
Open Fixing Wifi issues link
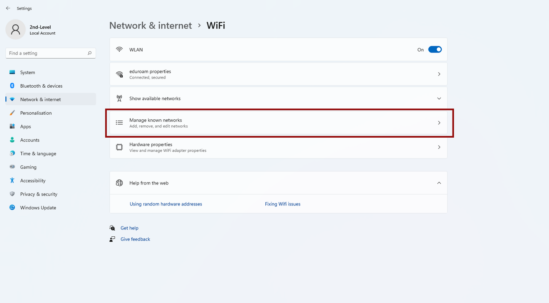point(283,204)
